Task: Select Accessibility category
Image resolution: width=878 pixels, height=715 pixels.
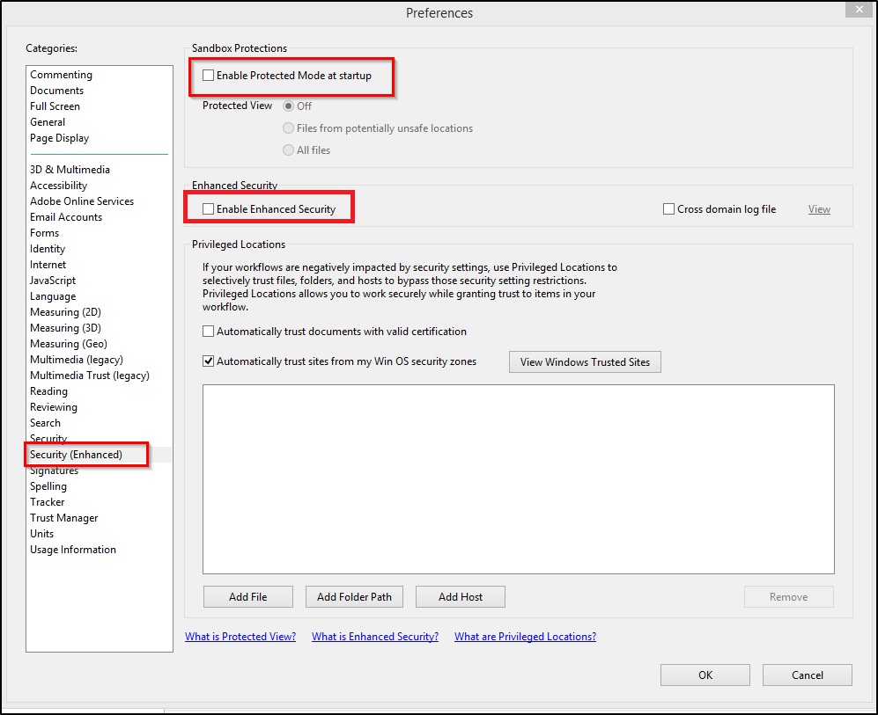Action: [58, 185]
